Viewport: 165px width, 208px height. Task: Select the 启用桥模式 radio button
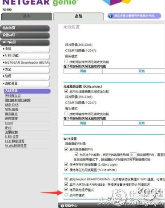[x=66, y=195]
